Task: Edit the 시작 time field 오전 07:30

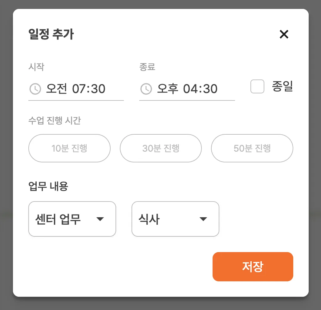Action: pyautogui.click(x=76, y=89)
